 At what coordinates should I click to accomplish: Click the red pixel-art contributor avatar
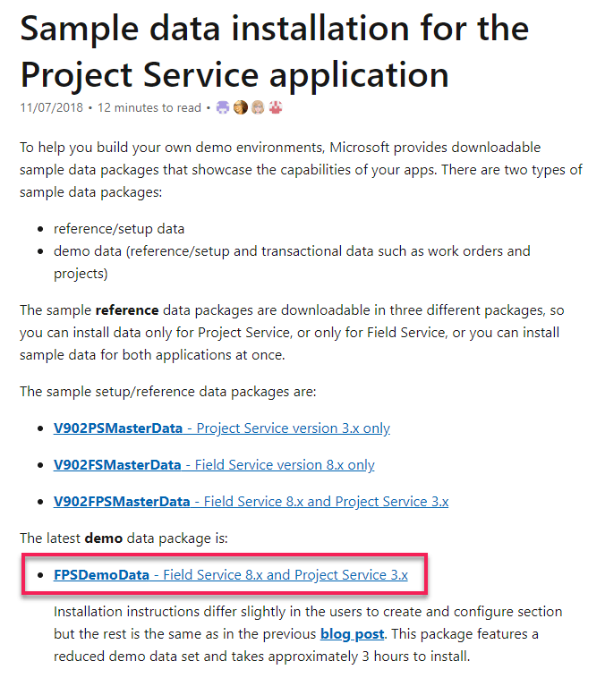point(276,108)
